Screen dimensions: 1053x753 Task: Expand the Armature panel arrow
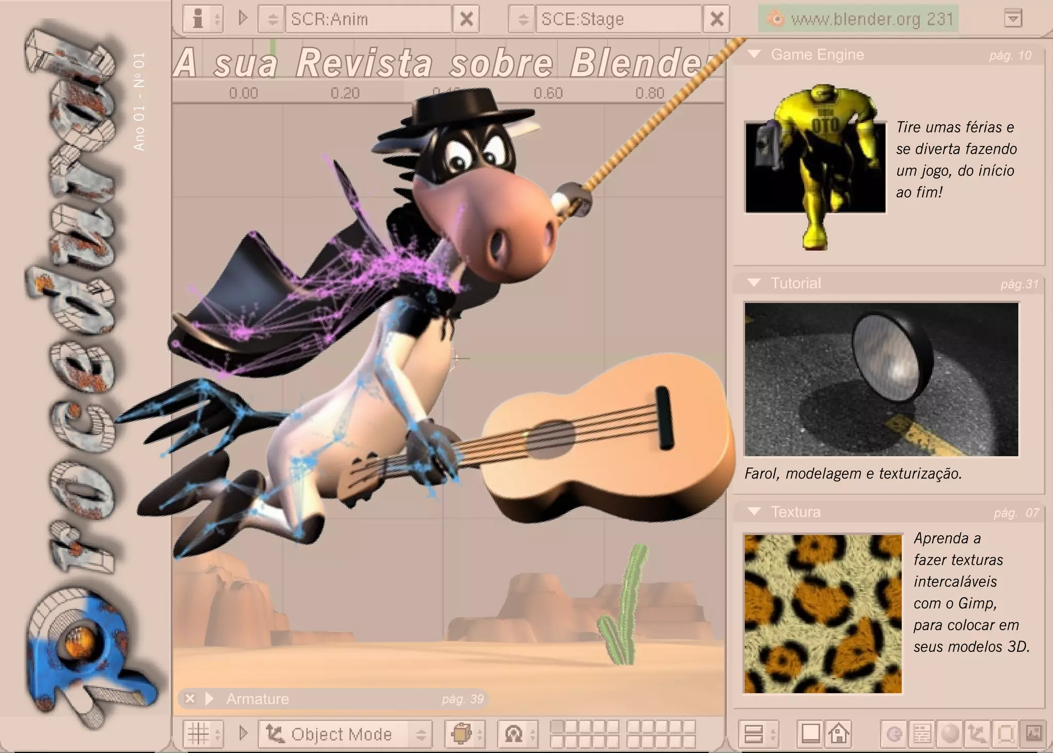209,699
